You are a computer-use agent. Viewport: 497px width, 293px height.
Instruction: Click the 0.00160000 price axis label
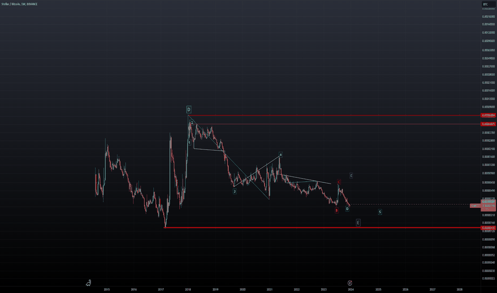(x=488, y=25)
